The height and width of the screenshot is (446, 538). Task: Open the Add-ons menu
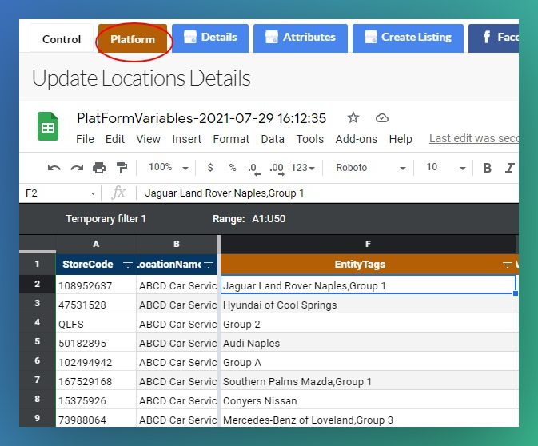pyautogui.click(x=357, y=139)
